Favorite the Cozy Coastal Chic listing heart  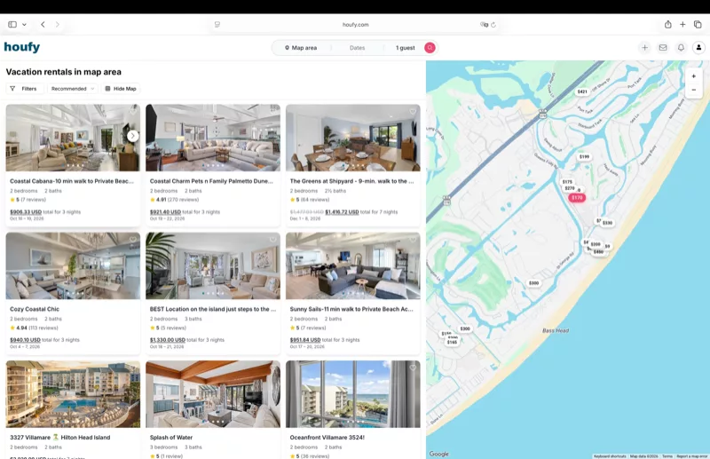click(x=133, y=239)
